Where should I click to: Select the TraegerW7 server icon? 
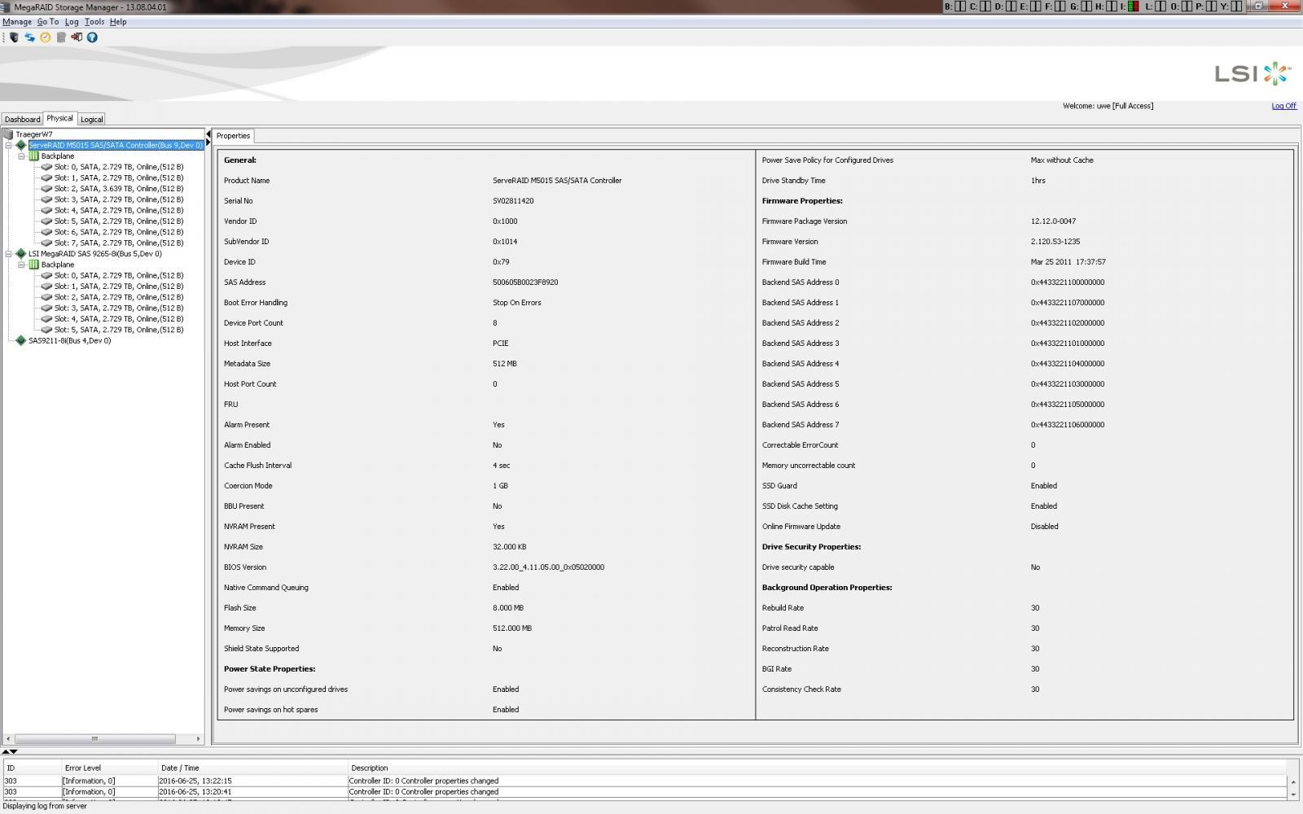click(8, 134)
